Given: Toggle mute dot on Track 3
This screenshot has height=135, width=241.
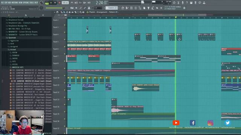Looking at the screenshot, I should tap(65, 32).
